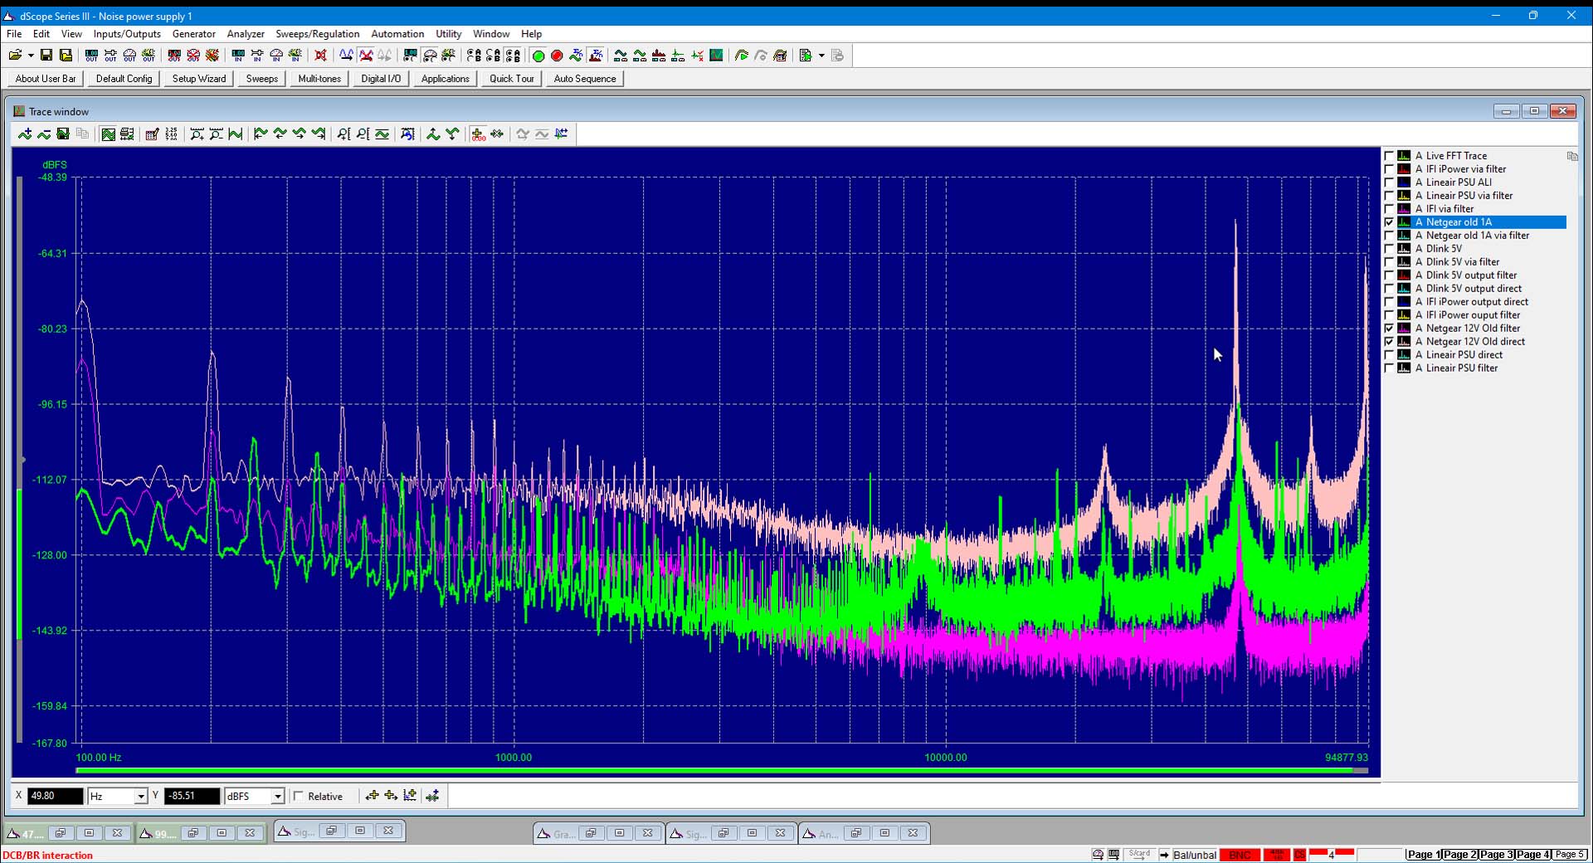The height and width of the screenshot is (863, 1593).
Task: Uncheck the Netgear 12V Old filter trace
Action: [1389, 329]
